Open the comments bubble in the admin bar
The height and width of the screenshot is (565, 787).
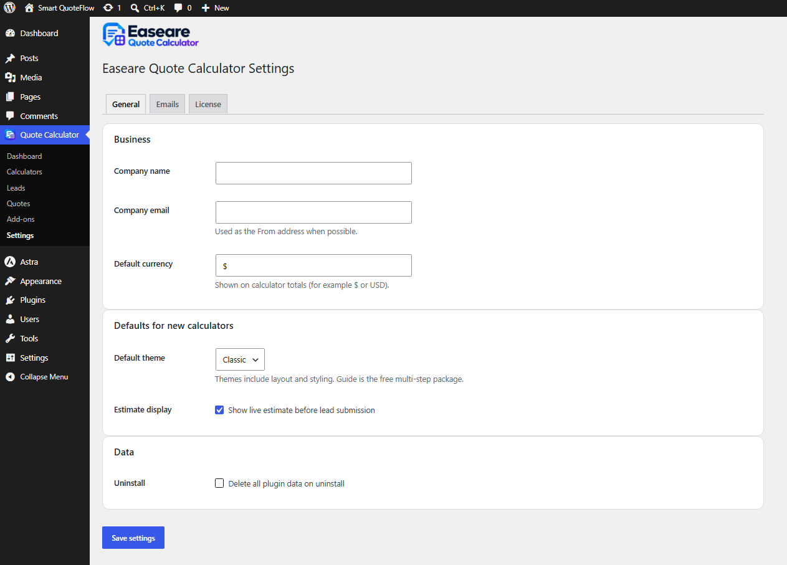(x=178, y=8)
